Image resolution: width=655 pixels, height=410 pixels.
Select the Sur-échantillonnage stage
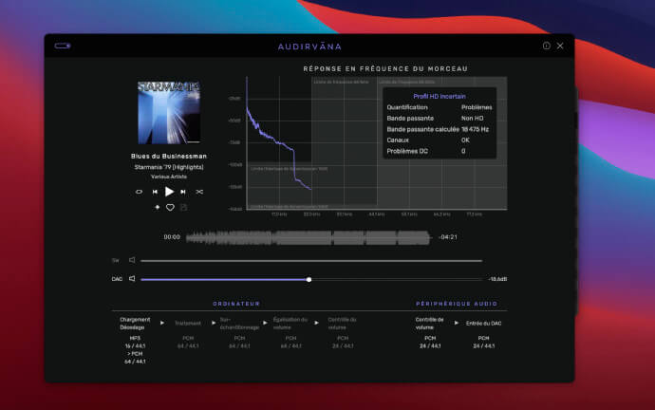(x=239, y=324)
